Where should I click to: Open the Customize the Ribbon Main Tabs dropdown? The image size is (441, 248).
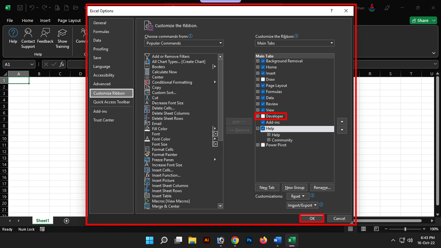pyautogui.click(x=294, y=43)
